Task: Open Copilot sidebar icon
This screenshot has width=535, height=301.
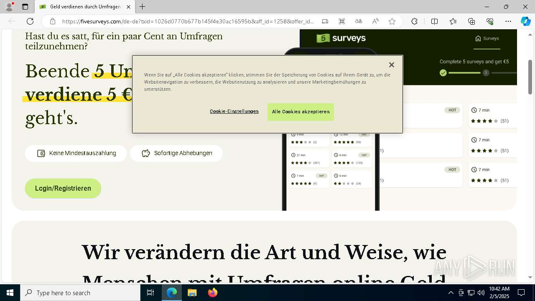Action: [x=525, y=21]
